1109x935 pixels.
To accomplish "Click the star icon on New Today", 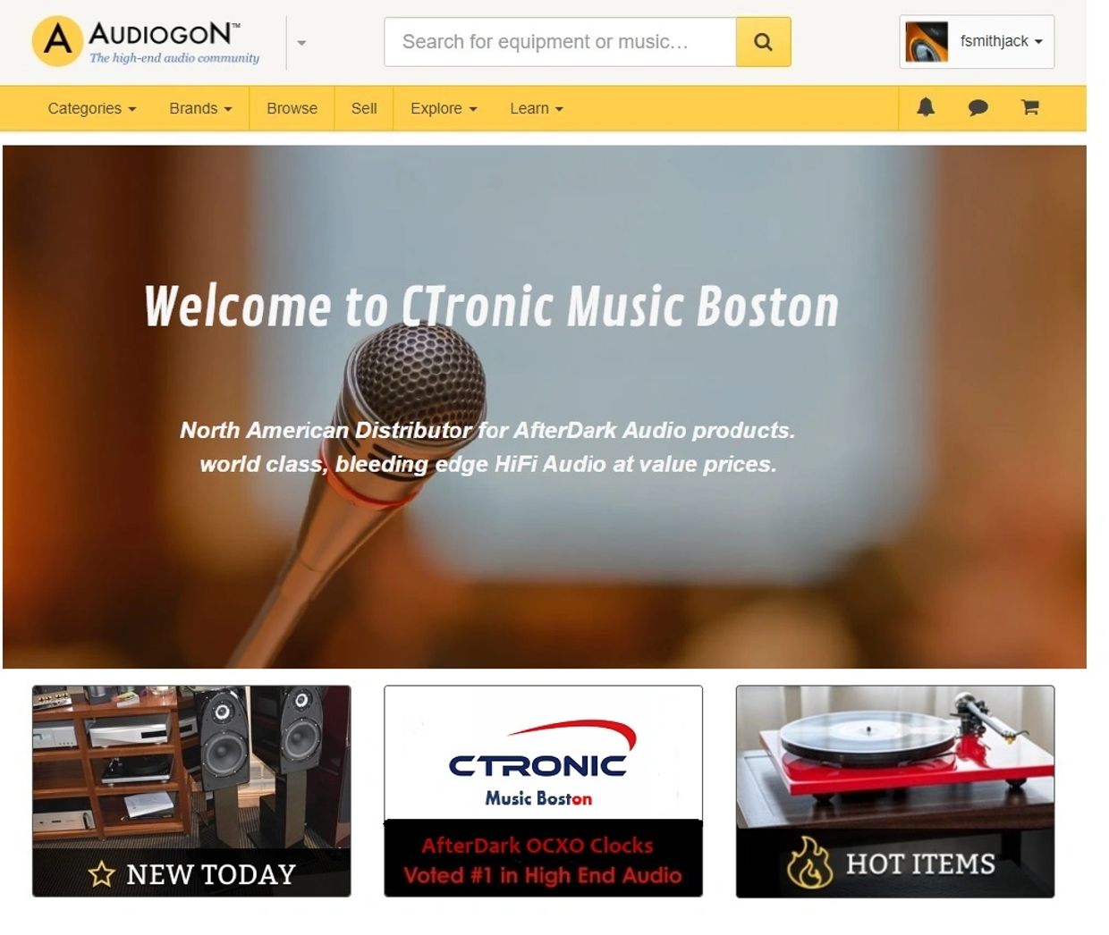I will 102,873.
